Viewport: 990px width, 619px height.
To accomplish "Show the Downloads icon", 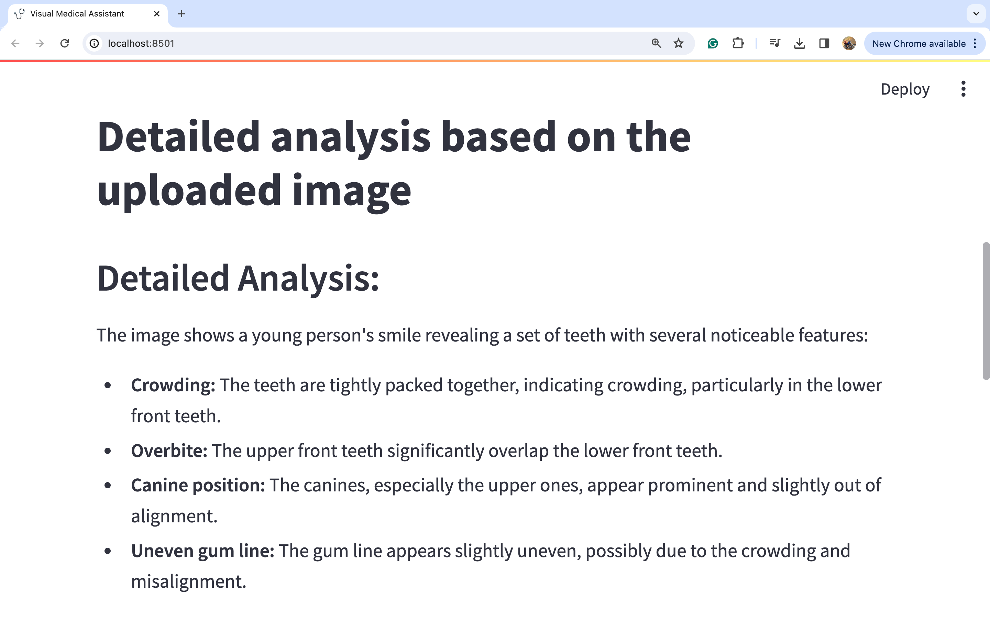I will tap(799, 43).
